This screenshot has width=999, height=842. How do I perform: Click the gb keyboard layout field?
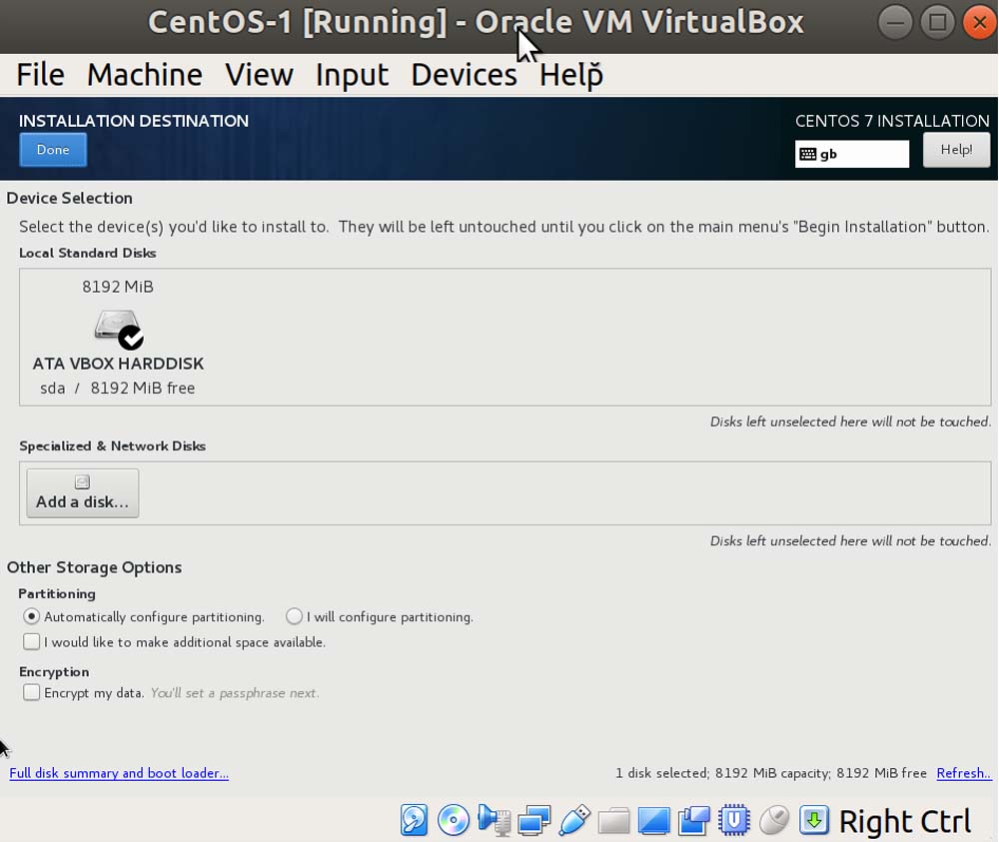(852, 154)
